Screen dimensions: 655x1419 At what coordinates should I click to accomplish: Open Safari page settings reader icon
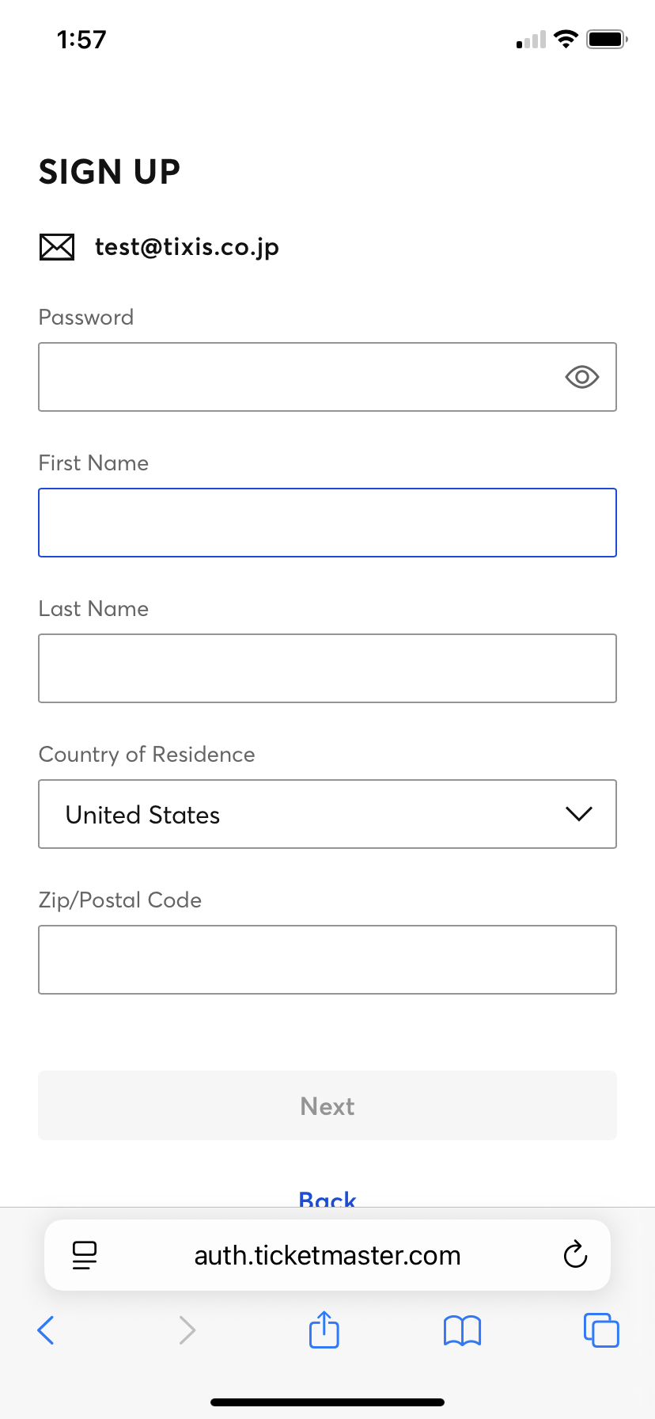click(85, 1255)
